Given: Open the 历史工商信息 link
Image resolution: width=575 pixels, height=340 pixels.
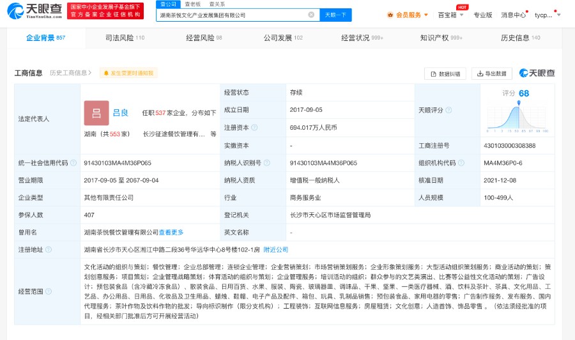Looking at the screenshot, I should 70,73.
